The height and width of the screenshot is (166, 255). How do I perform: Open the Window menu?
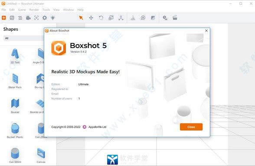[x=69, y=10]
